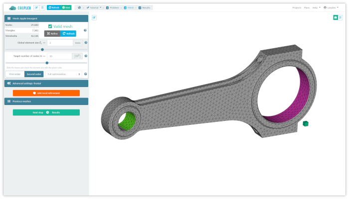
Task: Open the Help menu
Action: coord(316,8)
